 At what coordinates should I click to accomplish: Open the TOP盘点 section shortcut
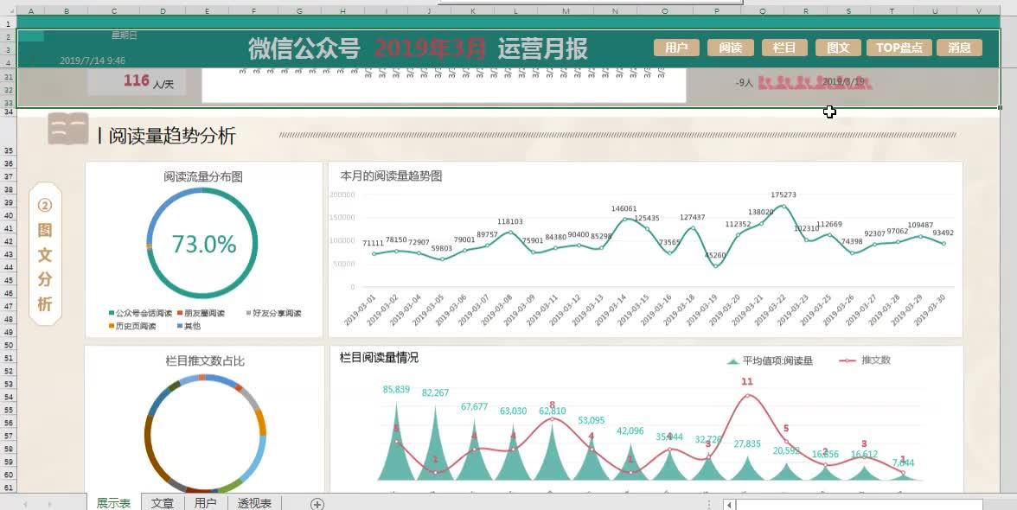(x=899, y=48)
